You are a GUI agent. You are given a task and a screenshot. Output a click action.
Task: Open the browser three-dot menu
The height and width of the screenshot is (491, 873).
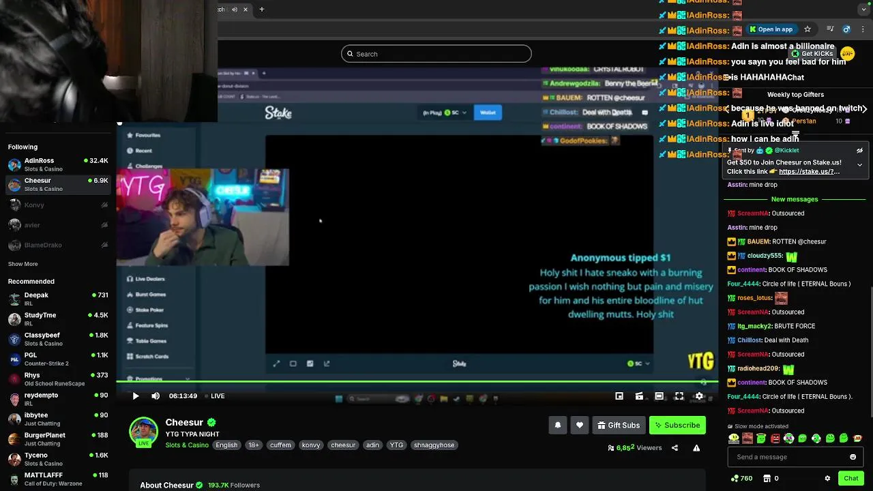pyautogui.click(x=863, y=29)
